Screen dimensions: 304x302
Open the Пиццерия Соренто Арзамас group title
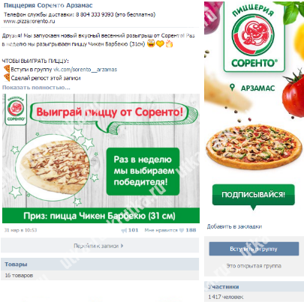[x=48, y=5]
